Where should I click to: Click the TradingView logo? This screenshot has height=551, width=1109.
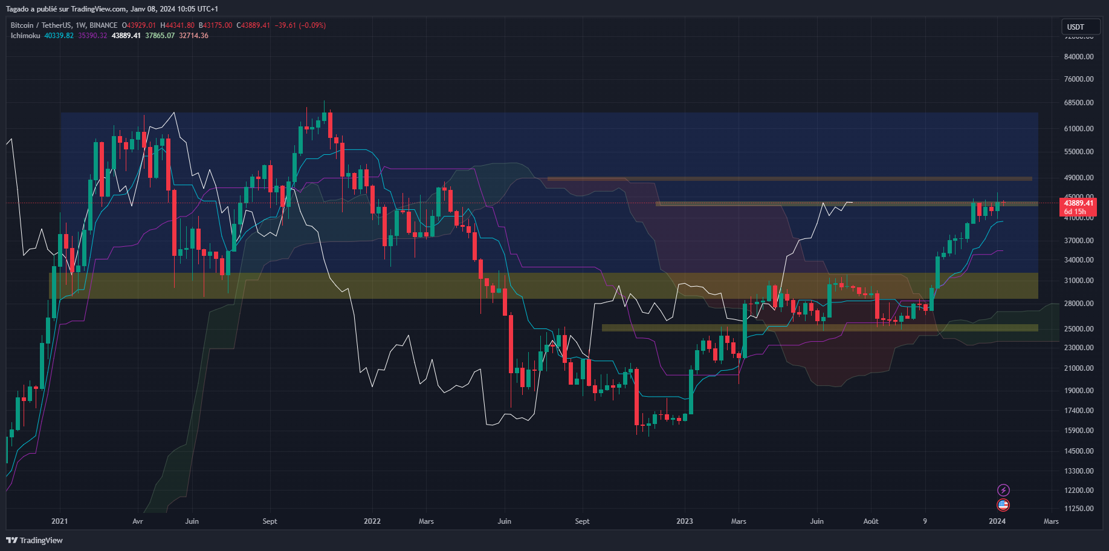point(34,540)
